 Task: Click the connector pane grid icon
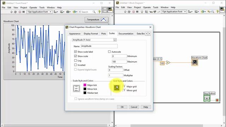[105, 10]
